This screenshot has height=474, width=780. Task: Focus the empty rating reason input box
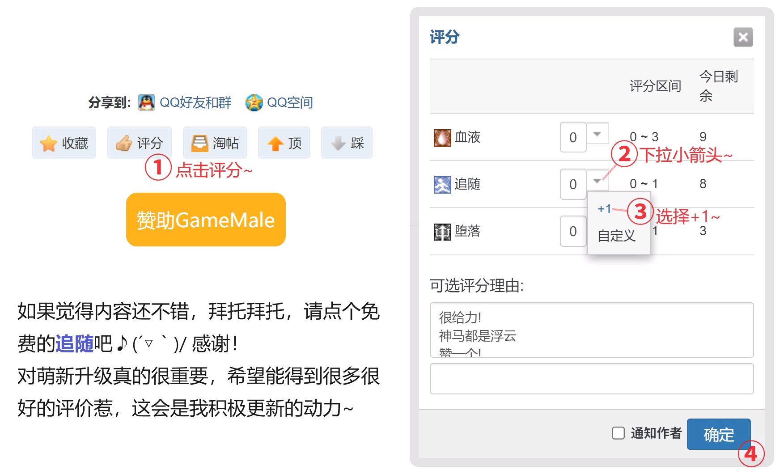tap(592, 379)
